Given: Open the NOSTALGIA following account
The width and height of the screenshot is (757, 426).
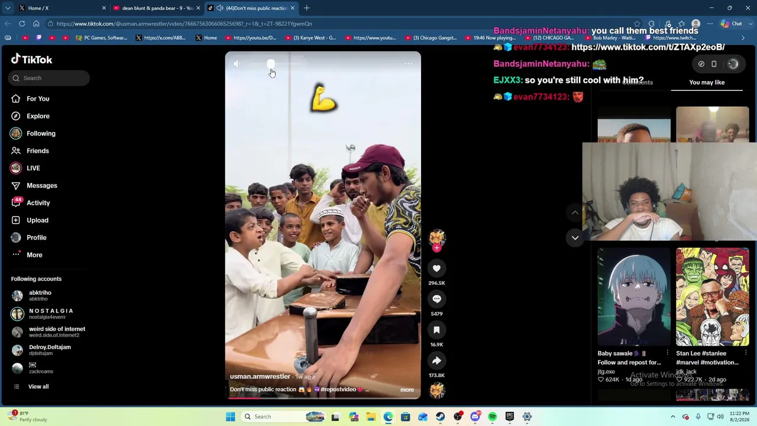Looking at the screenshot, I should pos(43,314).
